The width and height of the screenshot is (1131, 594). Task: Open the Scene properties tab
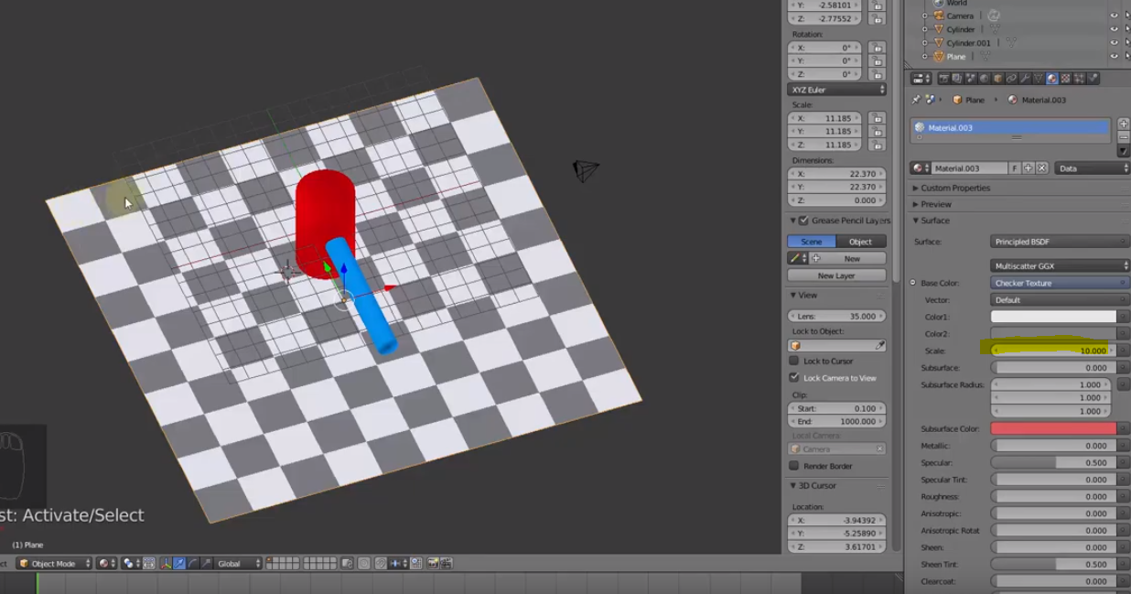(971, 79)
